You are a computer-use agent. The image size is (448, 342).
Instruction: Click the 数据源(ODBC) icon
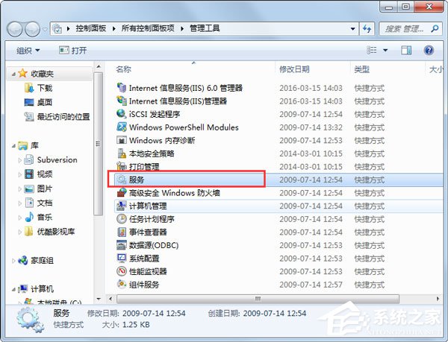(x=122, y=245)
